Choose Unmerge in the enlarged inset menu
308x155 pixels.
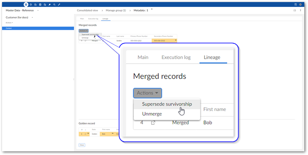pyautogui.click(x=167, y=114)
